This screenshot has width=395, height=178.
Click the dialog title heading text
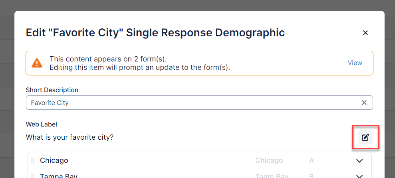click(155, 33)
